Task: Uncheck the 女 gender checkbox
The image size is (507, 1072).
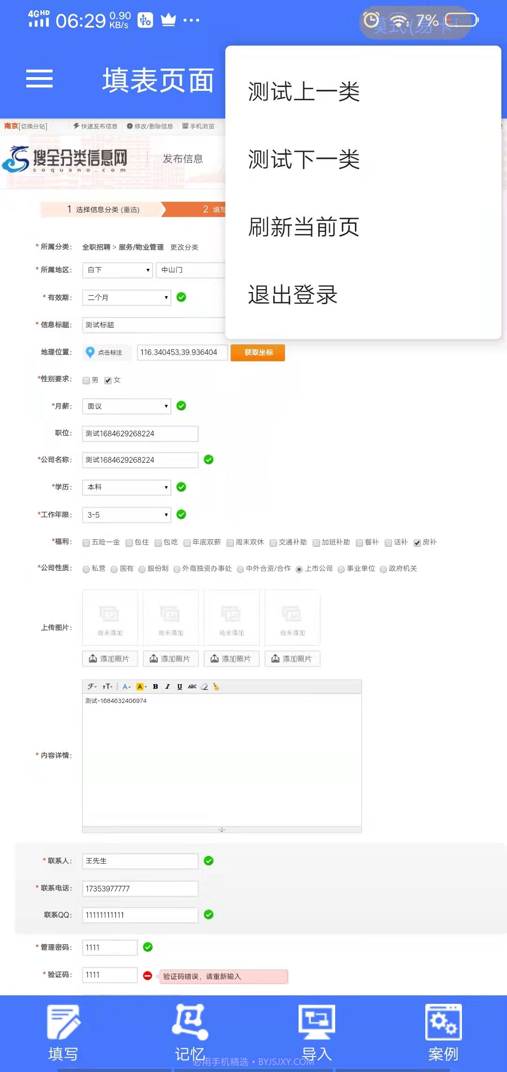Action: click(x=108, y=380)
